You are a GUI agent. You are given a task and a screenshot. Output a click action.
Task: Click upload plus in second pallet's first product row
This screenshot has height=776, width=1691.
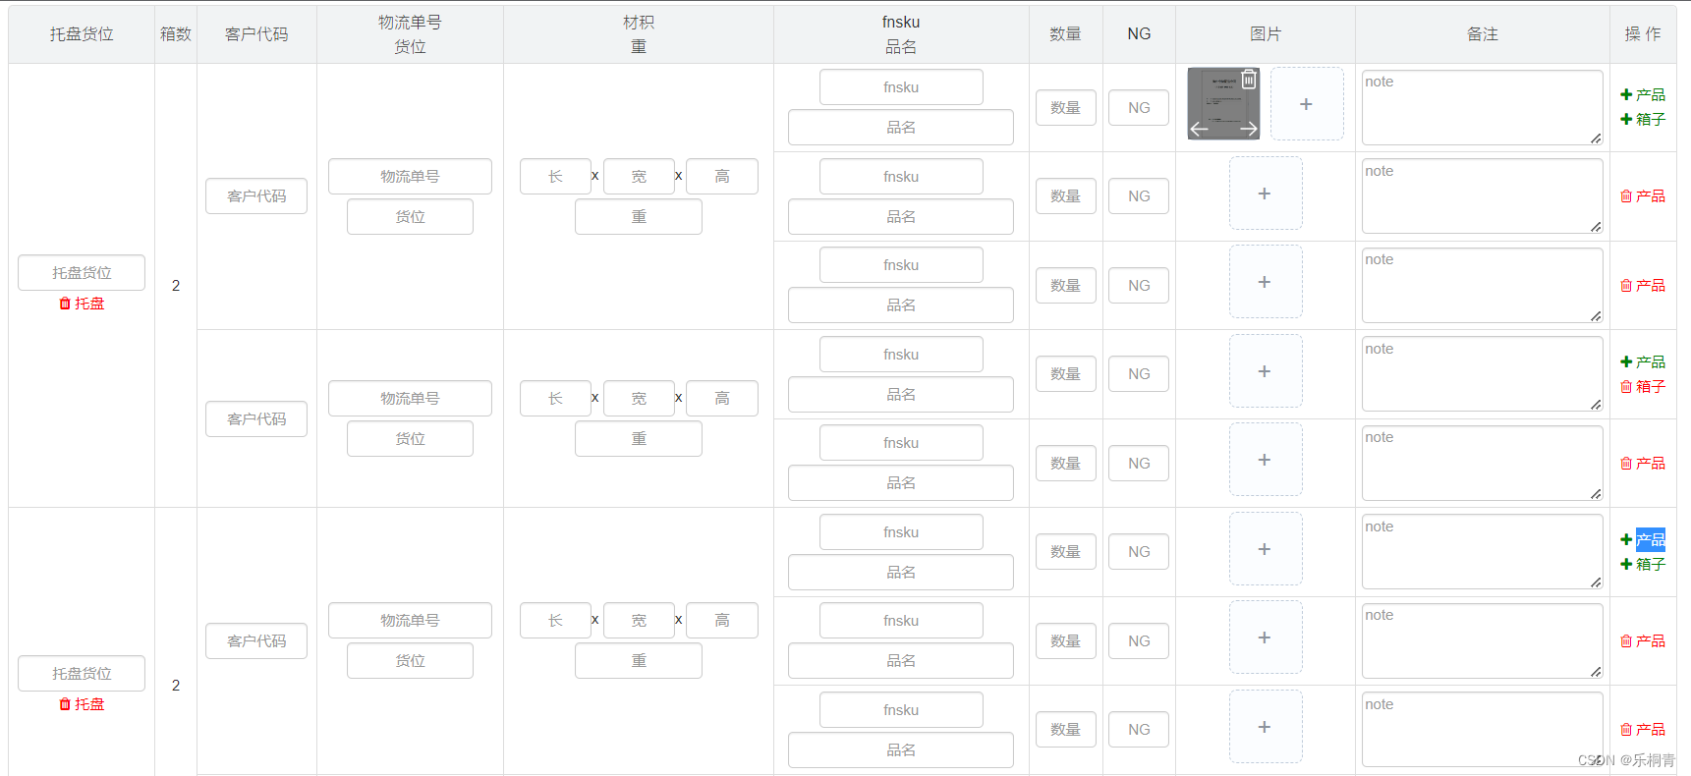1266,549
